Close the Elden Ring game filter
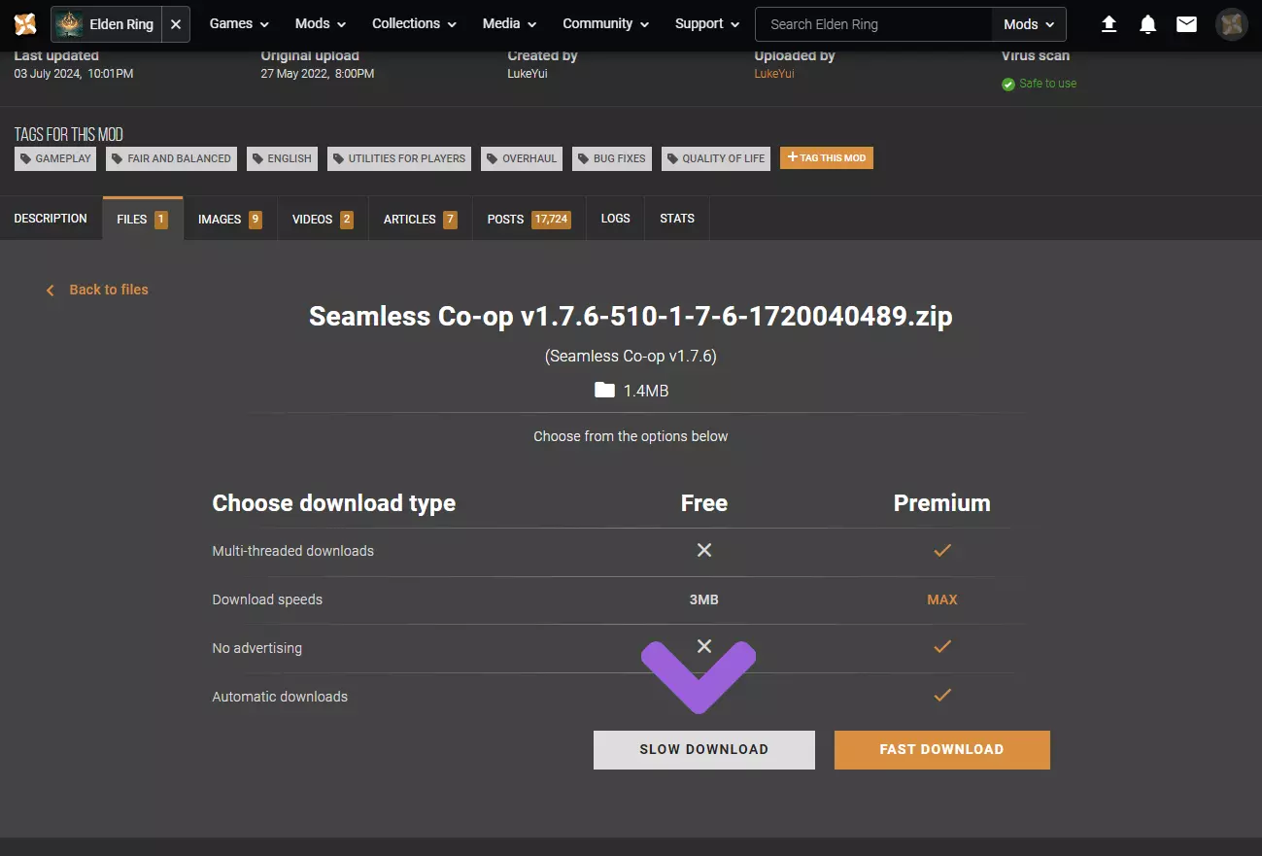Screen dimensions: 1262x856 click(x=176, y=24)
